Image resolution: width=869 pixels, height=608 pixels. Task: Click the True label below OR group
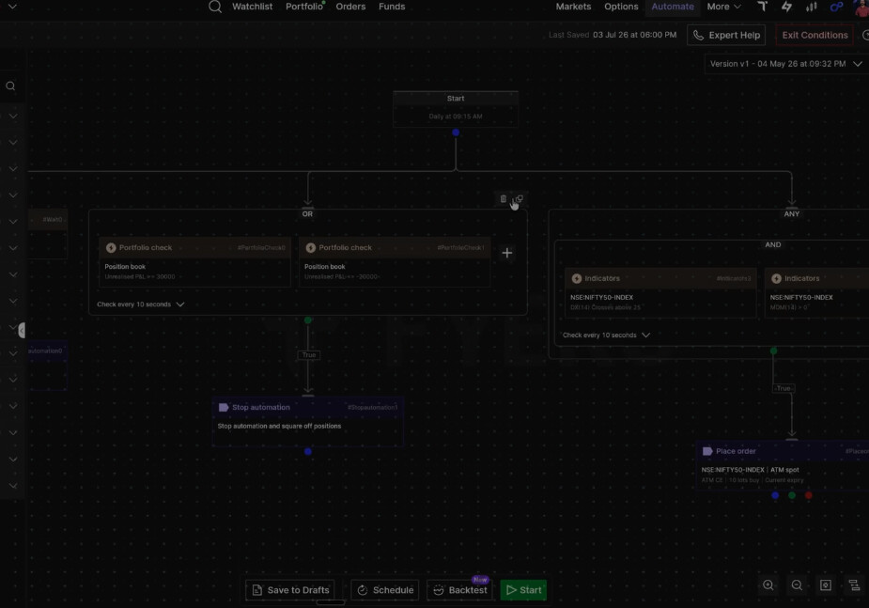[x=309, y=355]
